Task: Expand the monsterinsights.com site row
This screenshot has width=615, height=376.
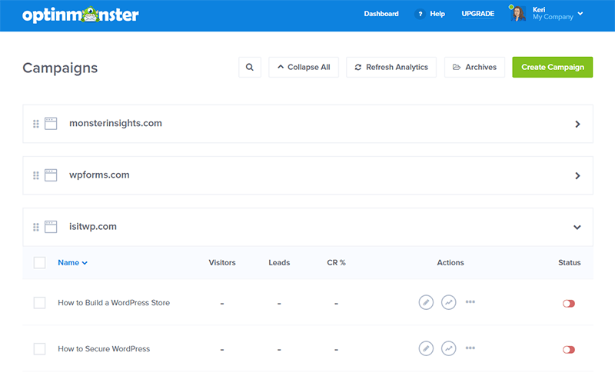Action: 577,124
